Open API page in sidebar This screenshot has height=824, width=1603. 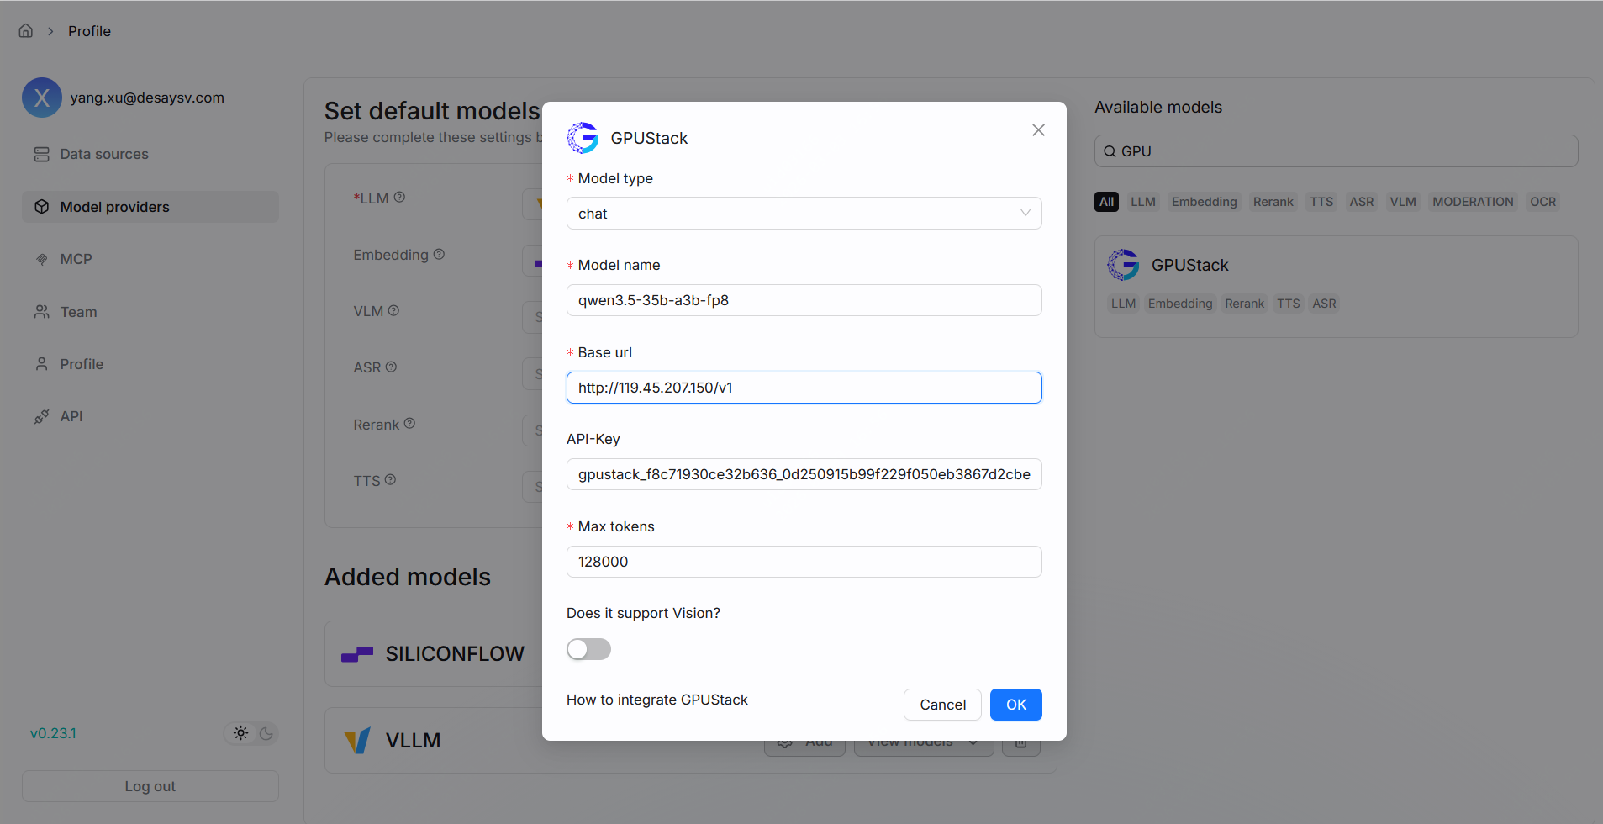150,416
